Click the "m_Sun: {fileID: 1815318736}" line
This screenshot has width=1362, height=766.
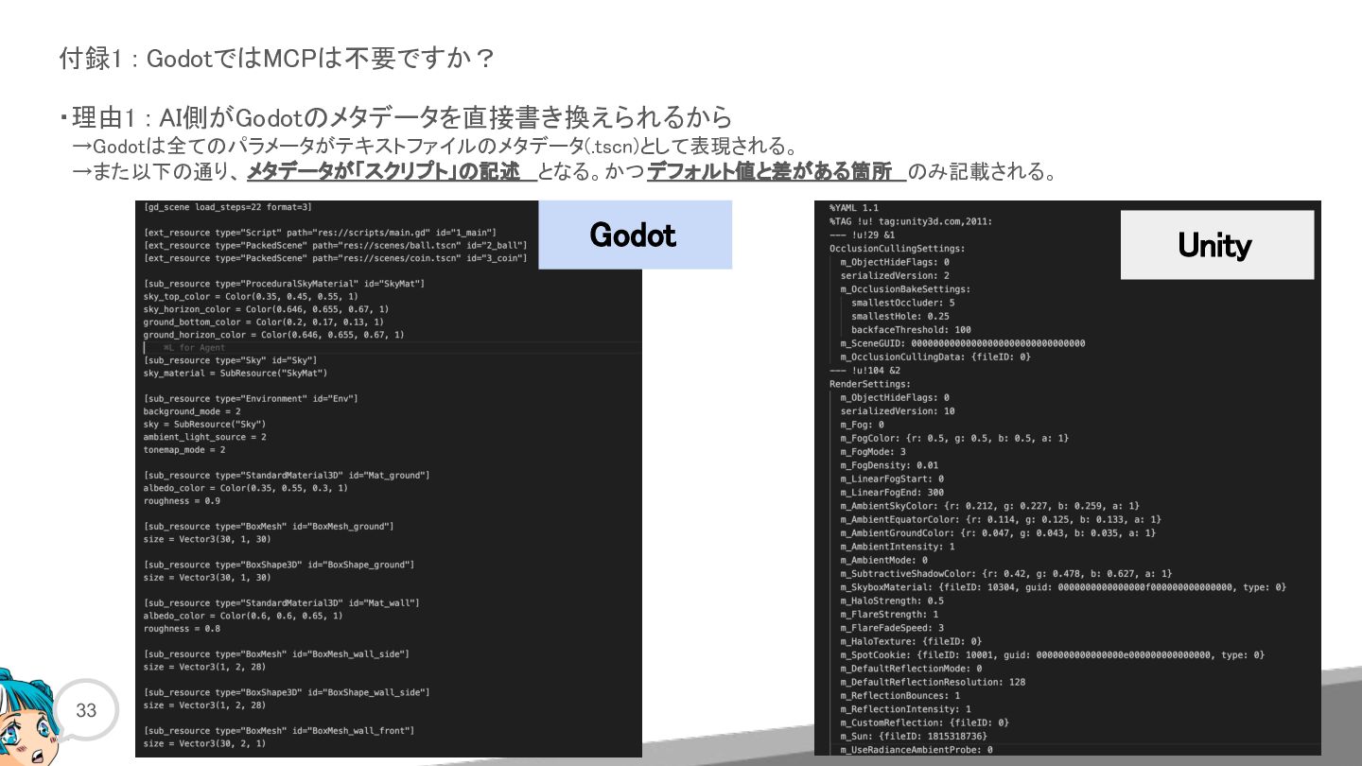click(914, 736)
